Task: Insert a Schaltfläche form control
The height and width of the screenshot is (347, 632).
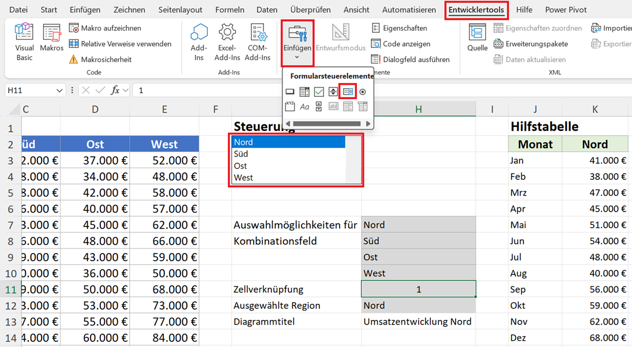Action: (x=290, y=92)
